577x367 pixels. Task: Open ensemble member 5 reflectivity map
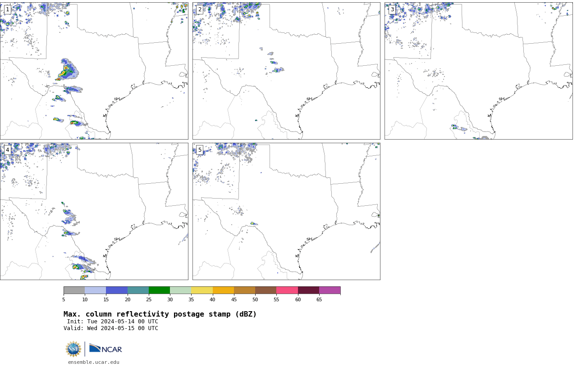[286, 211]
